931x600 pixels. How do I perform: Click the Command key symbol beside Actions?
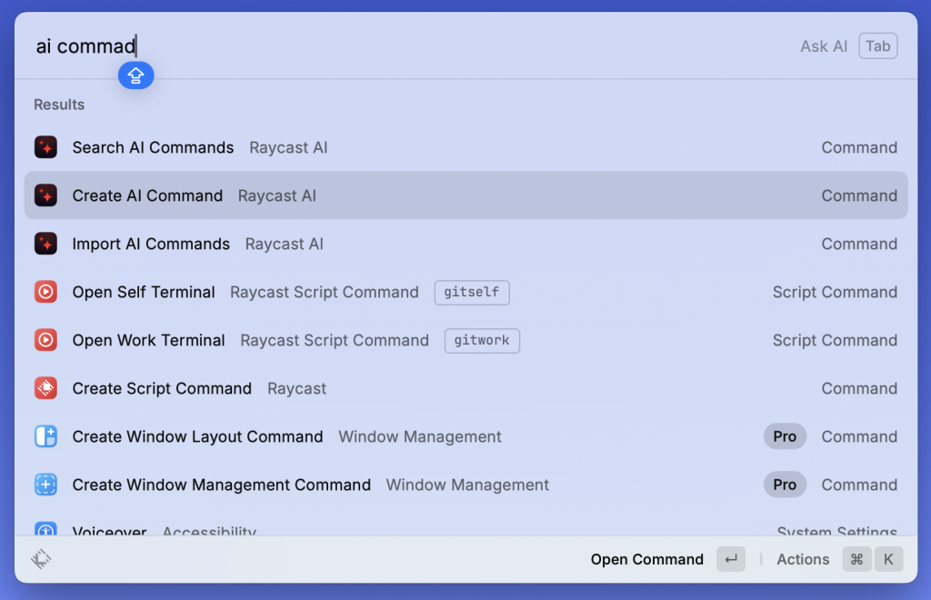(x=856, y=559)
